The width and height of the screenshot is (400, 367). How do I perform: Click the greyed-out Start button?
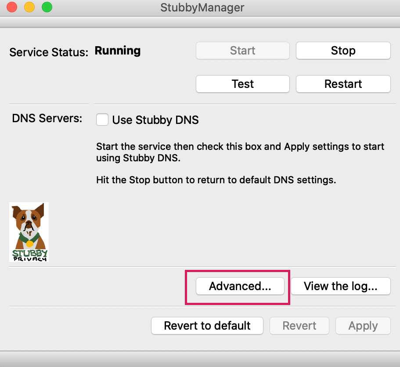243,51
